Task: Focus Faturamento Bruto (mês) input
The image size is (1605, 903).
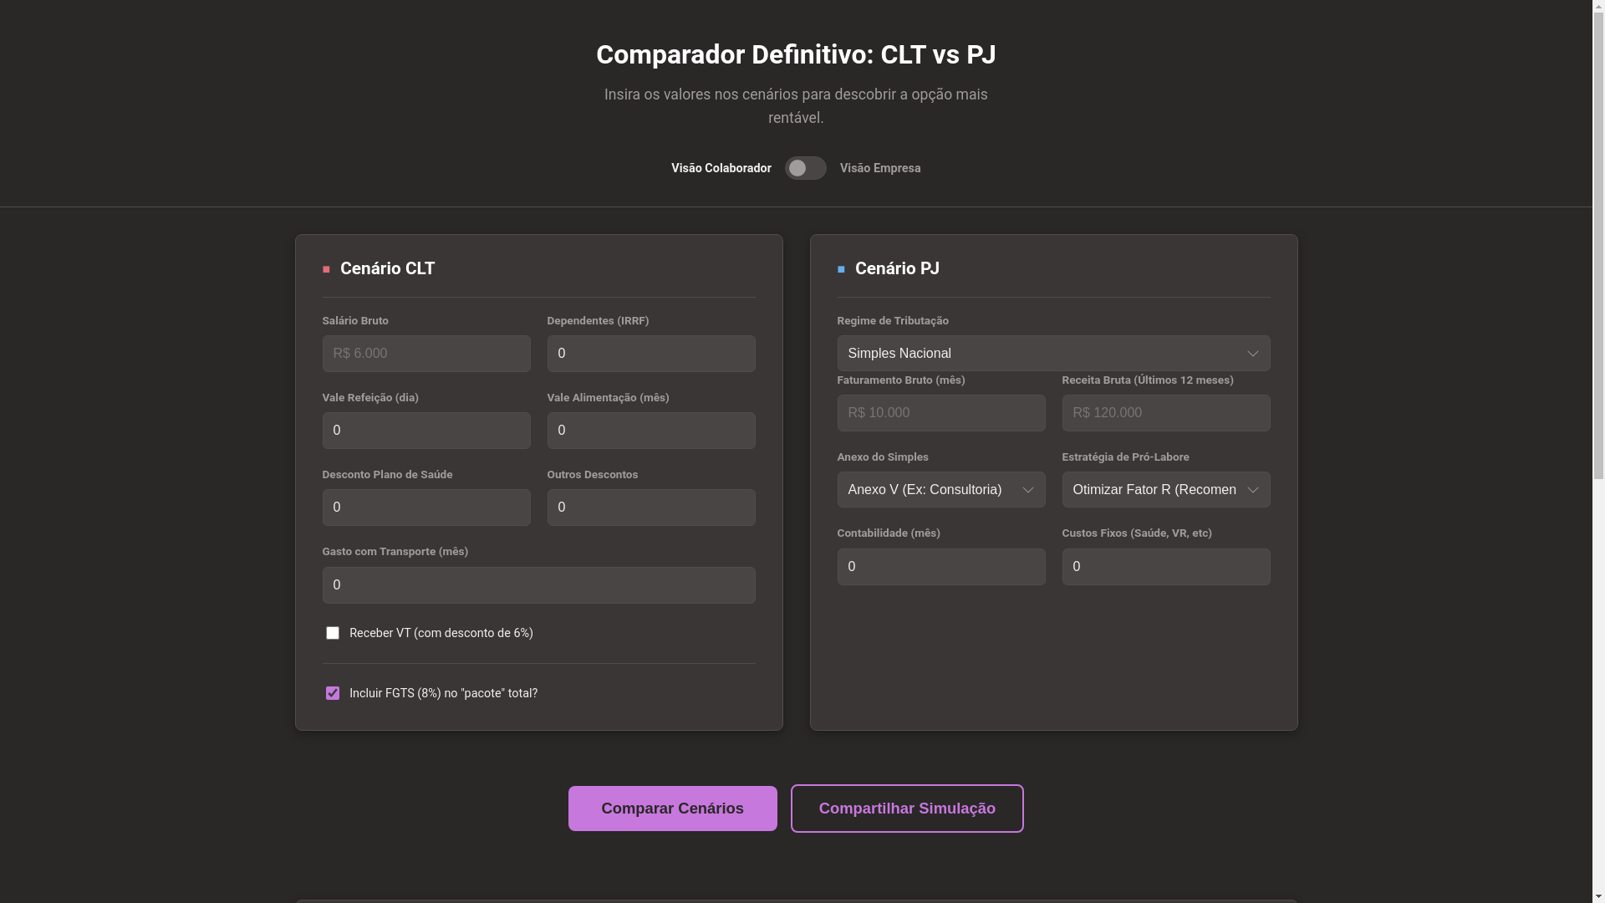Action: [940, 413]
